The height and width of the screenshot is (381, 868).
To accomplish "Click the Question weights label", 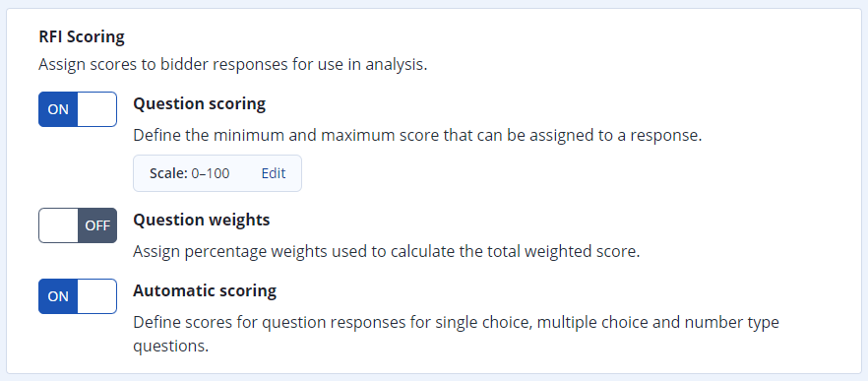I will point(202,220).
